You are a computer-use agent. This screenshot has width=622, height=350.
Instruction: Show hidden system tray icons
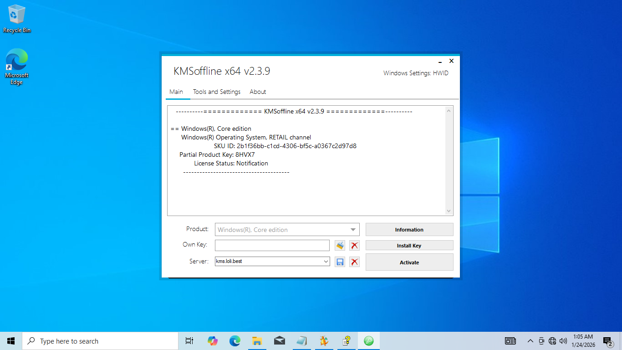point(530,341)
